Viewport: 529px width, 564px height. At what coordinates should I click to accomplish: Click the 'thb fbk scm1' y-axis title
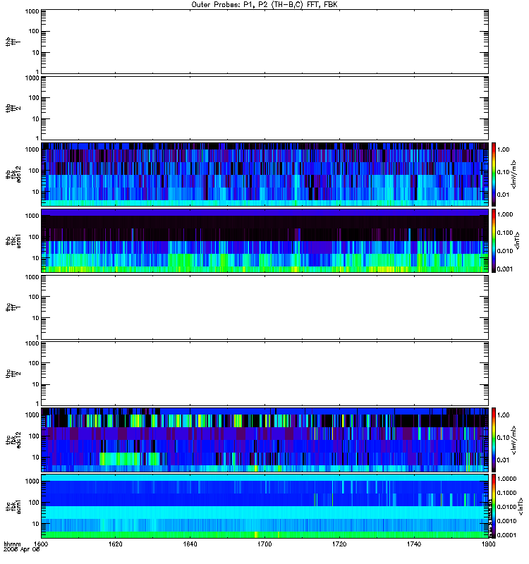click(x=13, y=240)
